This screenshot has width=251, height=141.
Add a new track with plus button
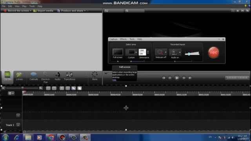click(18, 115)
